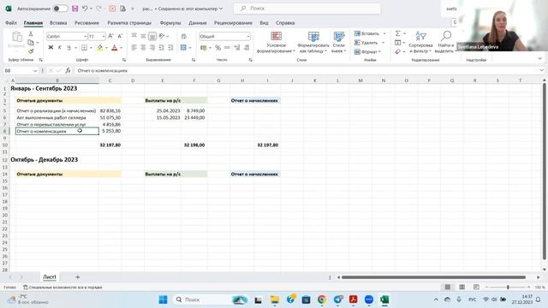The width and height of the screenshot is (548, 308).
Task: Expand the formula bar
Action: tap(542, 70)
